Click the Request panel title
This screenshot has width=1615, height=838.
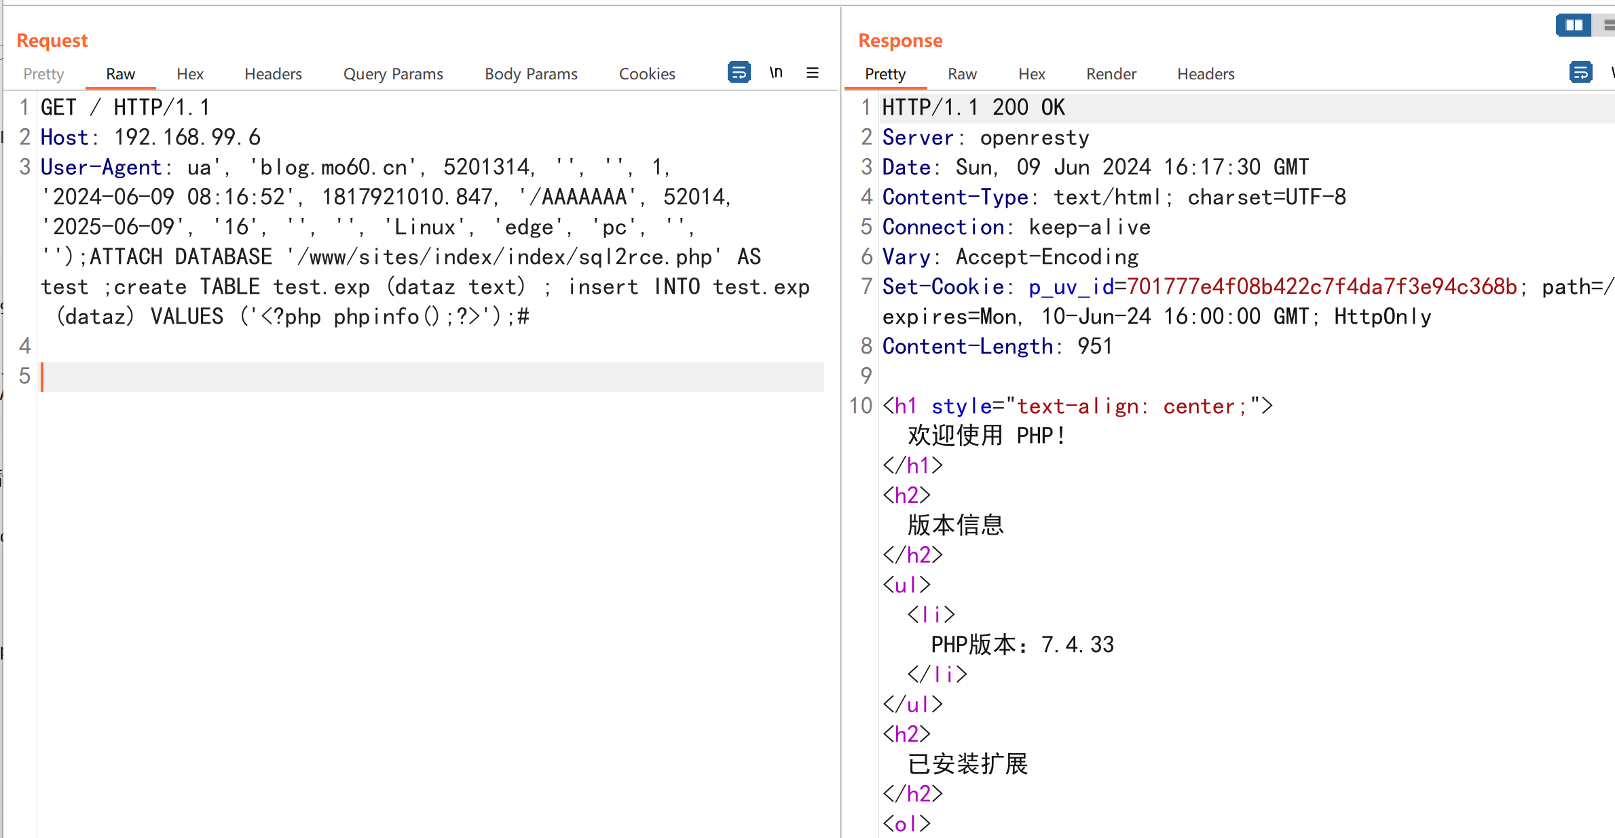[52, 41]
